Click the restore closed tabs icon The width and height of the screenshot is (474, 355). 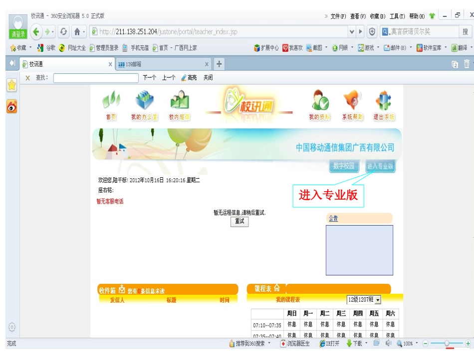tap(455, 64)
